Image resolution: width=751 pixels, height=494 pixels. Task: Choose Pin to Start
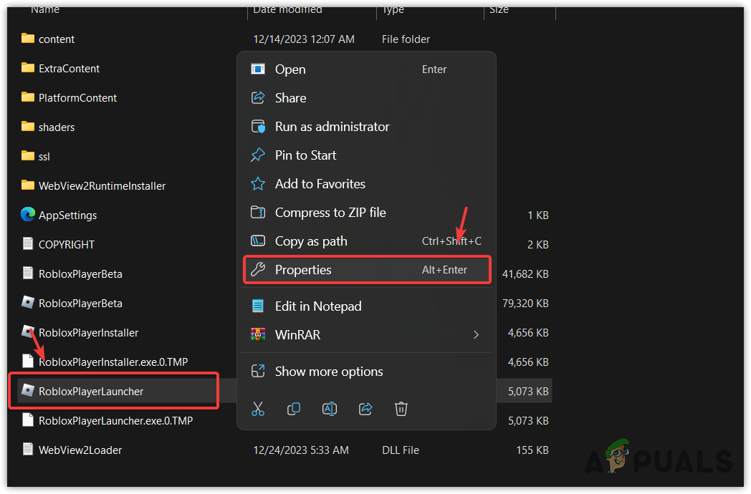pos(366,155)
